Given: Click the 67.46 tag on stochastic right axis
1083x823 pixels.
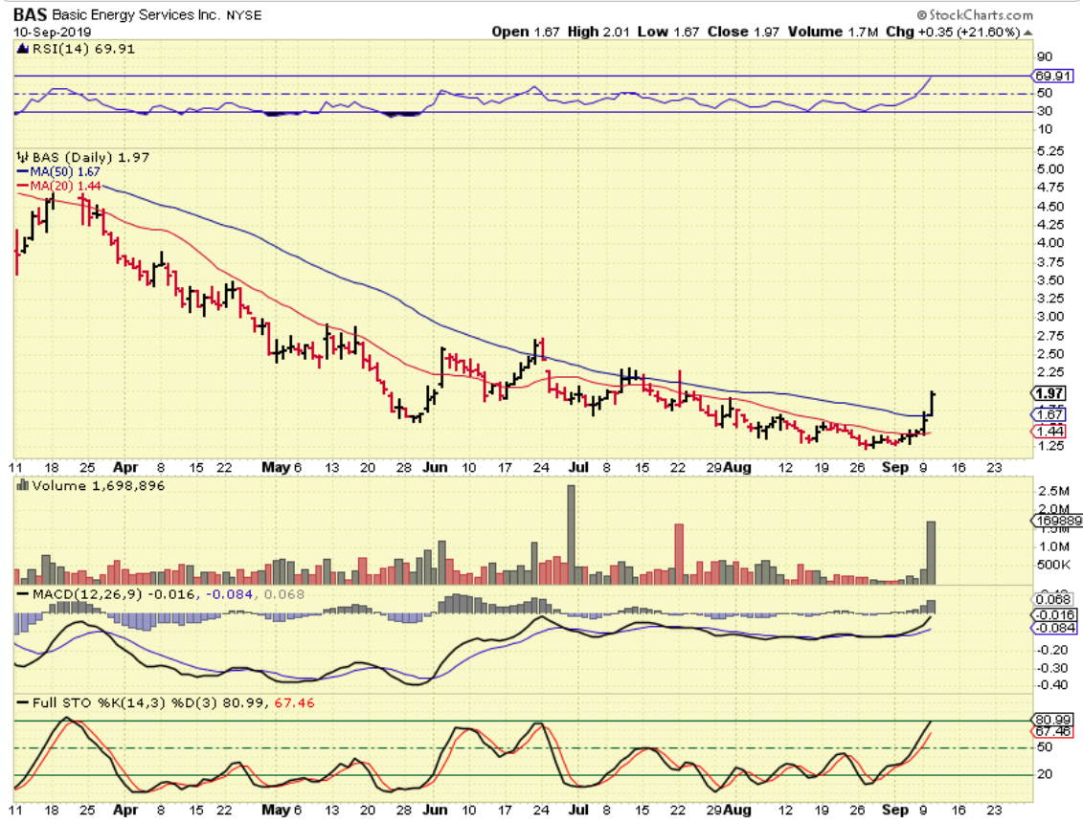Looking at the screenshot, I should coord(1052,731).
